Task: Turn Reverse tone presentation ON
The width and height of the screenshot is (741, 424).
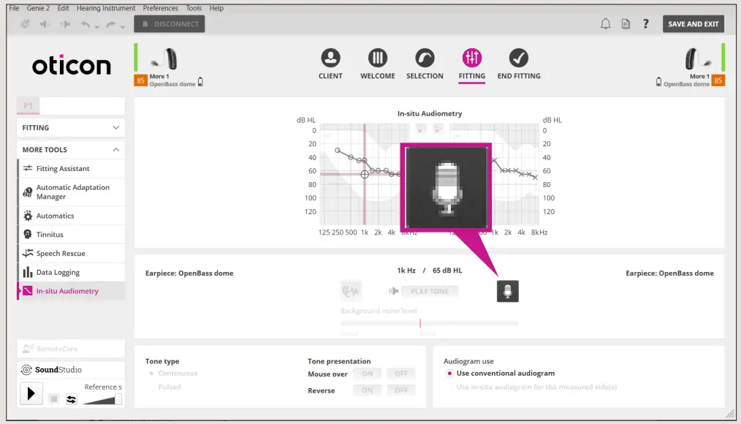Action: pyautogui.click(x=367, y=390)
